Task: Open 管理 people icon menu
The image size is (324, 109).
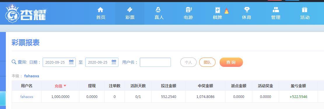Action: (276, 10)
